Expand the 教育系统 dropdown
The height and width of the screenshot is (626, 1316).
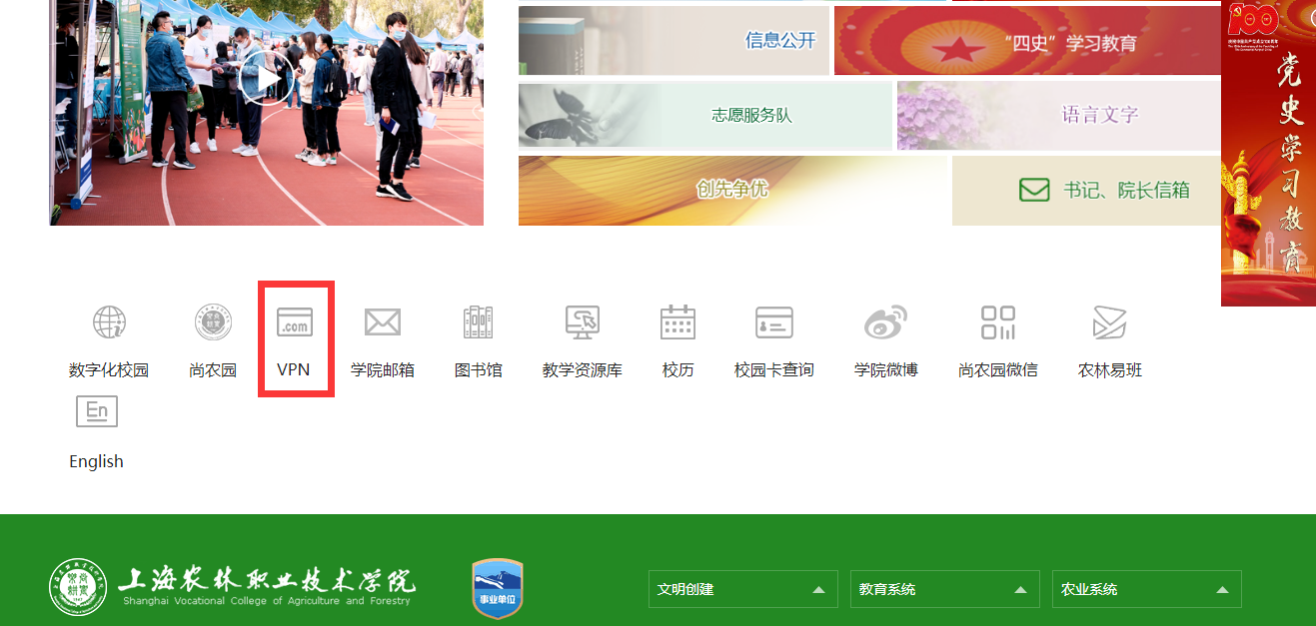pos(944,589)
